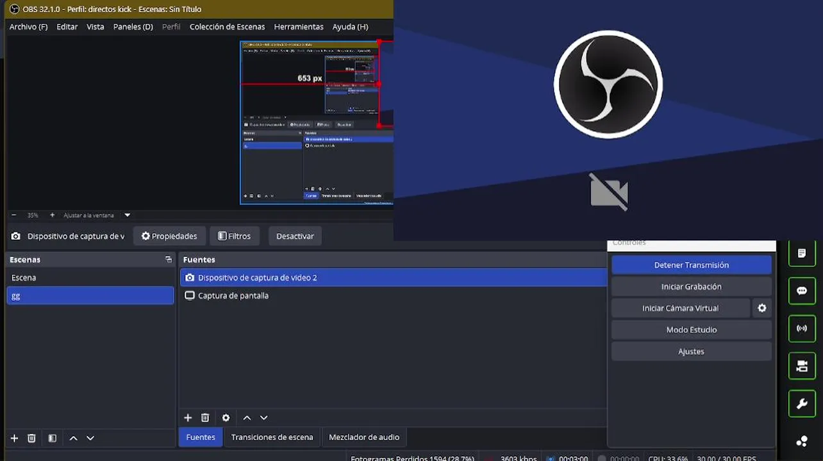Click Fotogramas Perdidos status text

412,458
